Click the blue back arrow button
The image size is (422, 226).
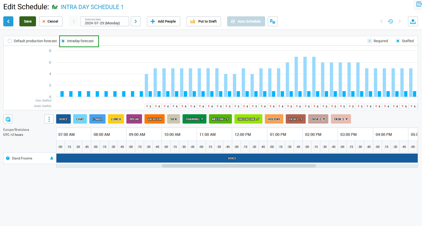coord(8,21)
